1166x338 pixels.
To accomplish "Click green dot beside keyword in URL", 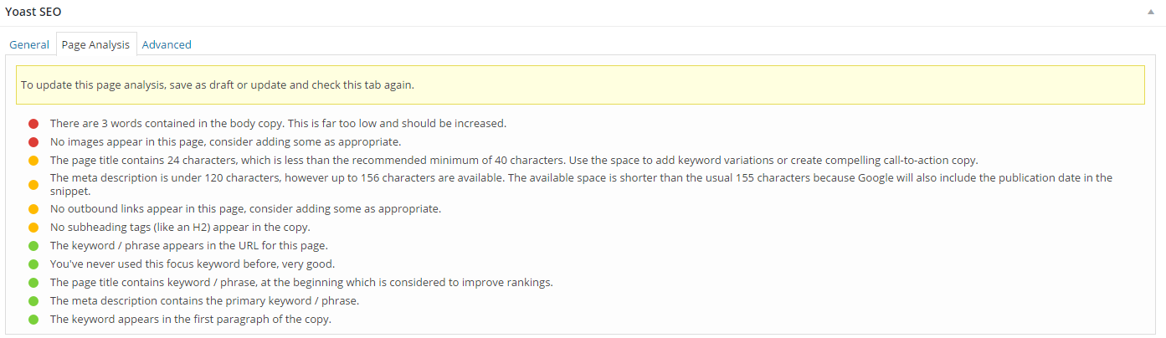I will tap(33, 246).
